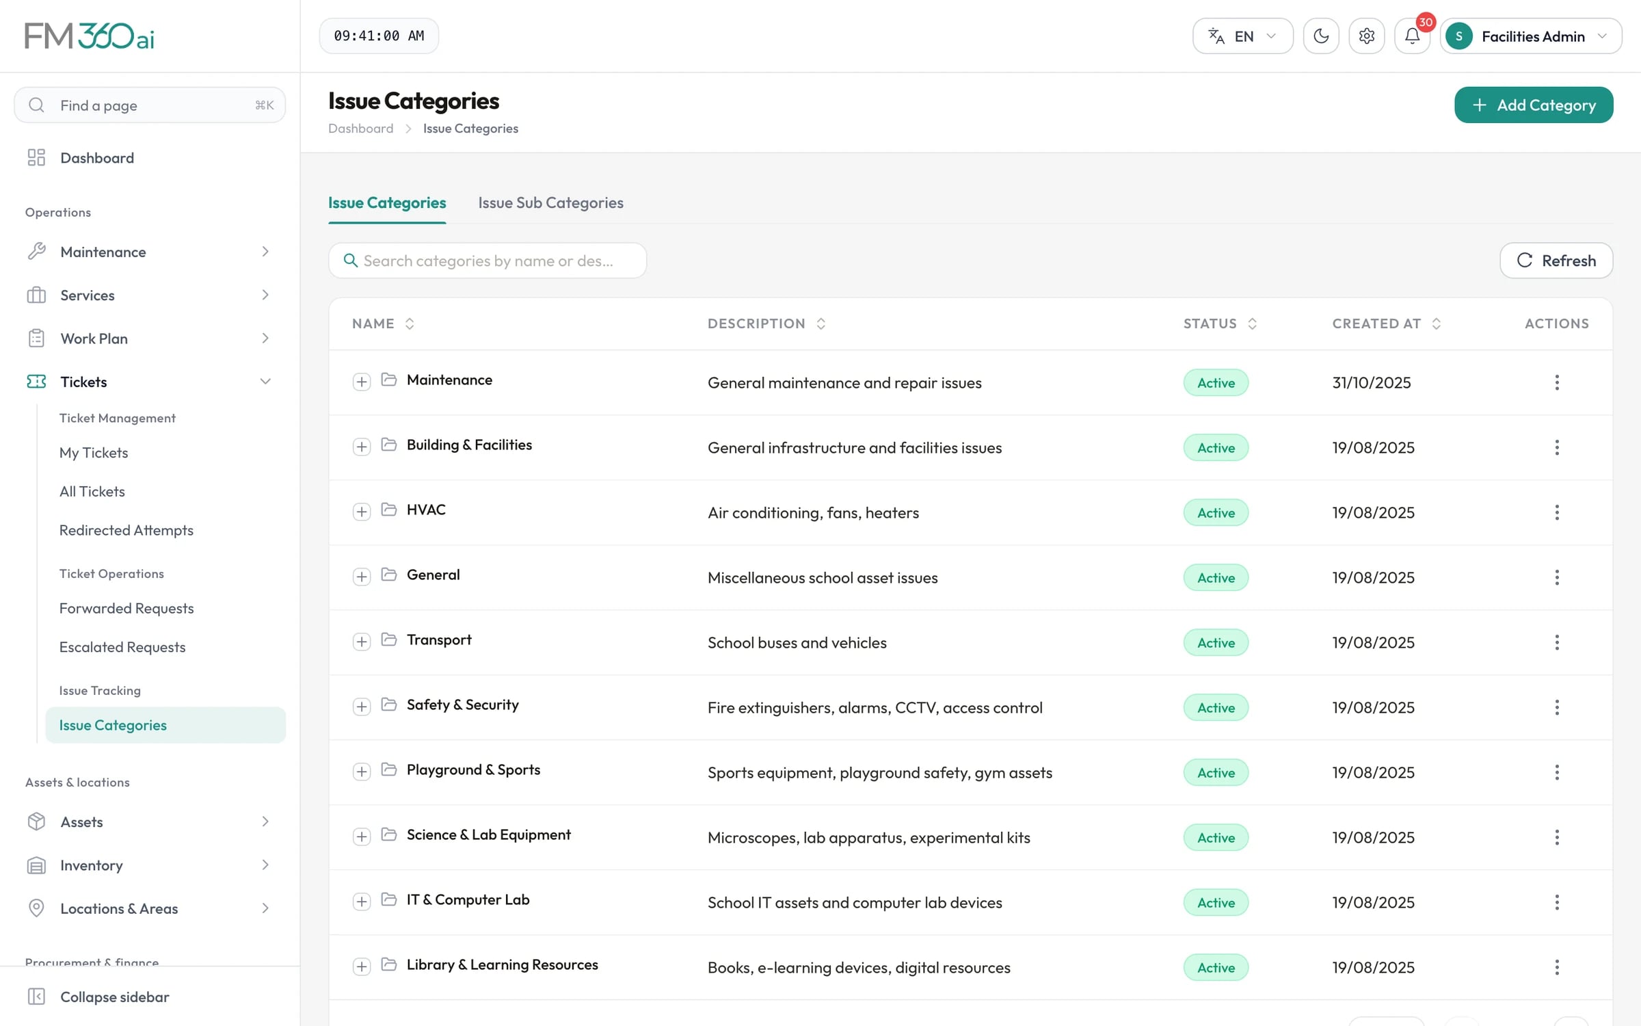Expand the HVAC category row
The image size is (1641, 1026).
click(x=362, y=512)
